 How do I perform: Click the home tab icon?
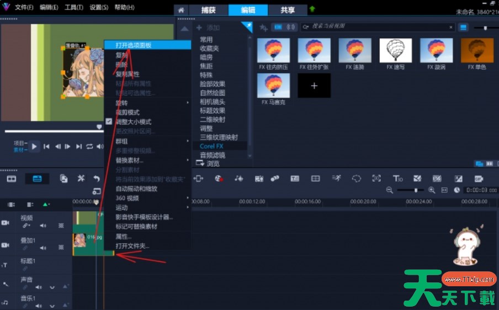(181, 10)
